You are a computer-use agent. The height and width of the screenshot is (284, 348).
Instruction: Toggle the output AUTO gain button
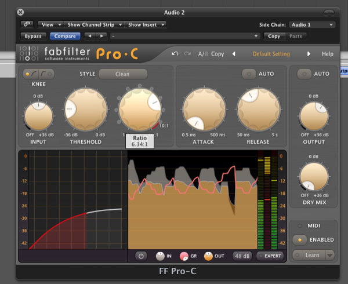pos(303,74)
